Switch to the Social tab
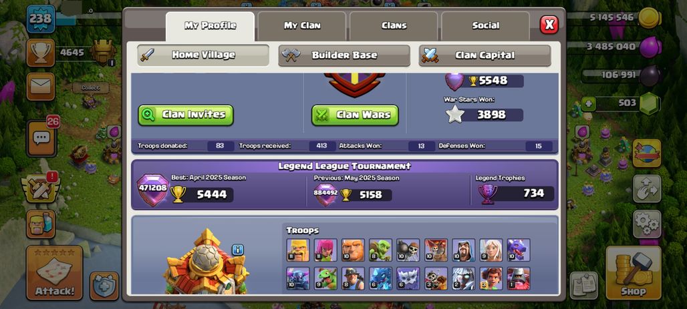Screen dimensions: 687x309 (x=485, y=26)
